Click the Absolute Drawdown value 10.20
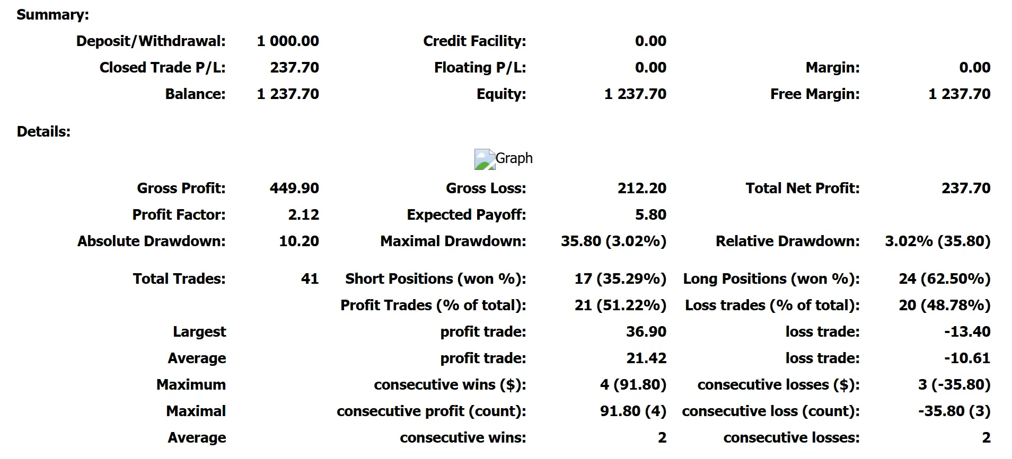The width and height of the screenshot is (1012, 459). [299, 241]
